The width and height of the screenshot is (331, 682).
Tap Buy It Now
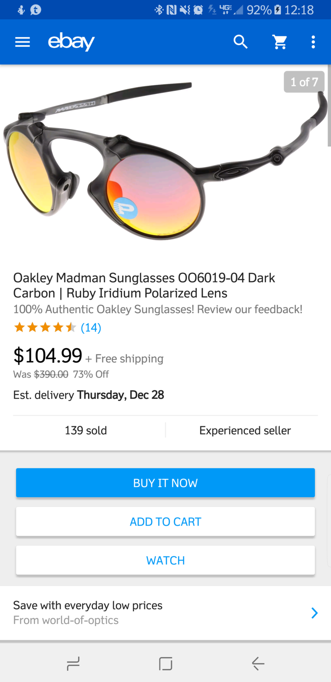point(165,483)
